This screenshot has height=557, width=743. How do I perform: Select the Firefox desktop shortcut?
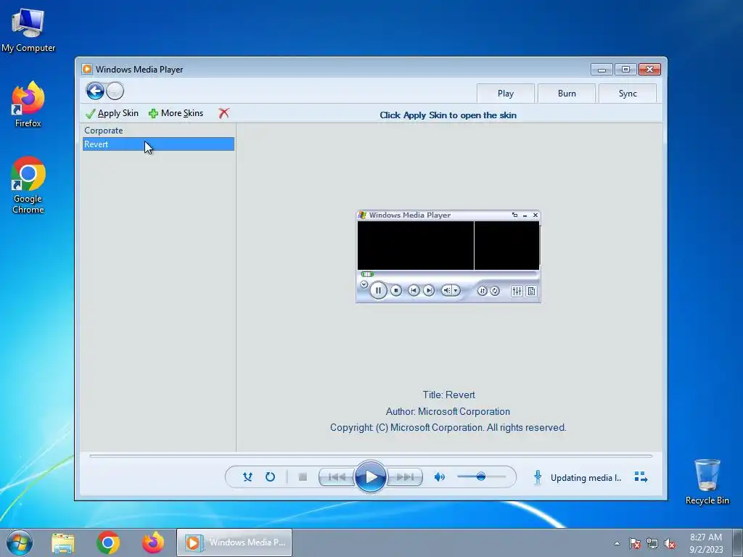(x=28, y=104)
